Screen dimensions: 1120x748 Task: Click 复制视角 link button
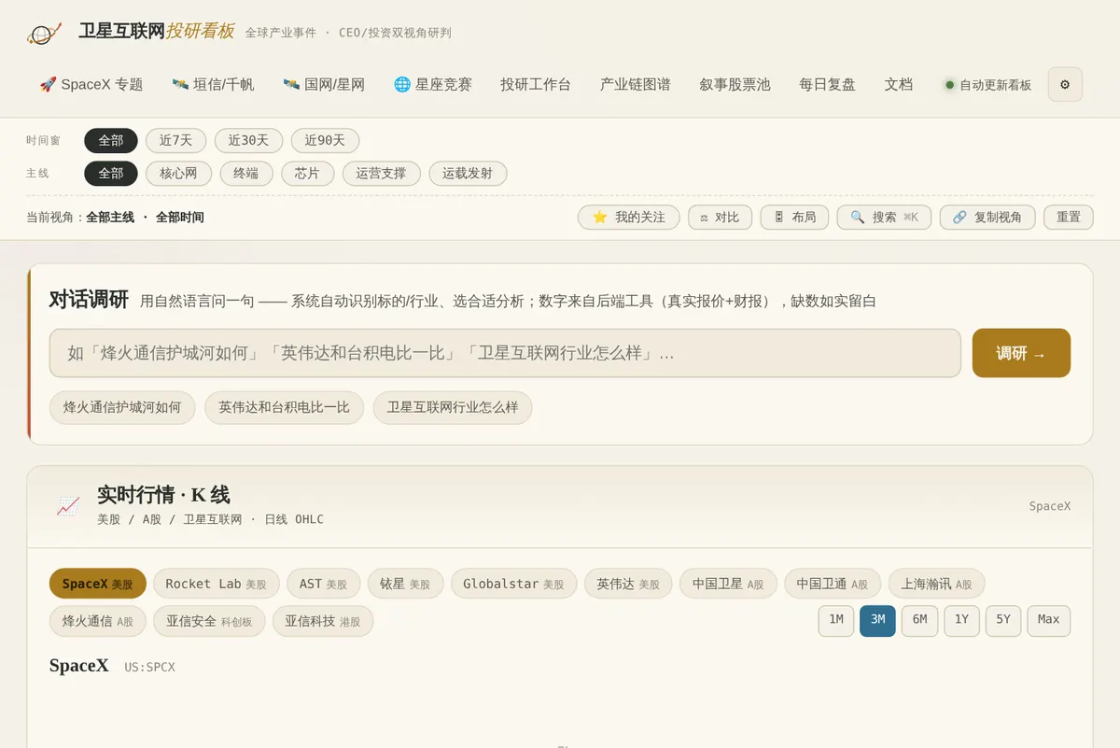987,218
